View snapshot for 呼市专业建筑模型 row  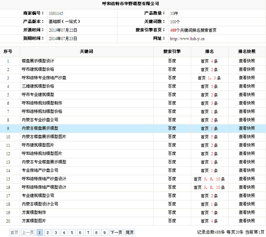click(247, 95)
